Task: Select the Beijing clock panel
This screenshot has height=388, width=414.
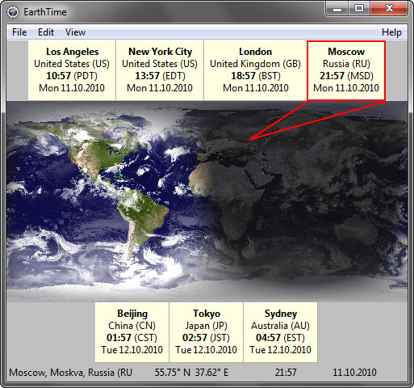Action: tap(132, 332)
